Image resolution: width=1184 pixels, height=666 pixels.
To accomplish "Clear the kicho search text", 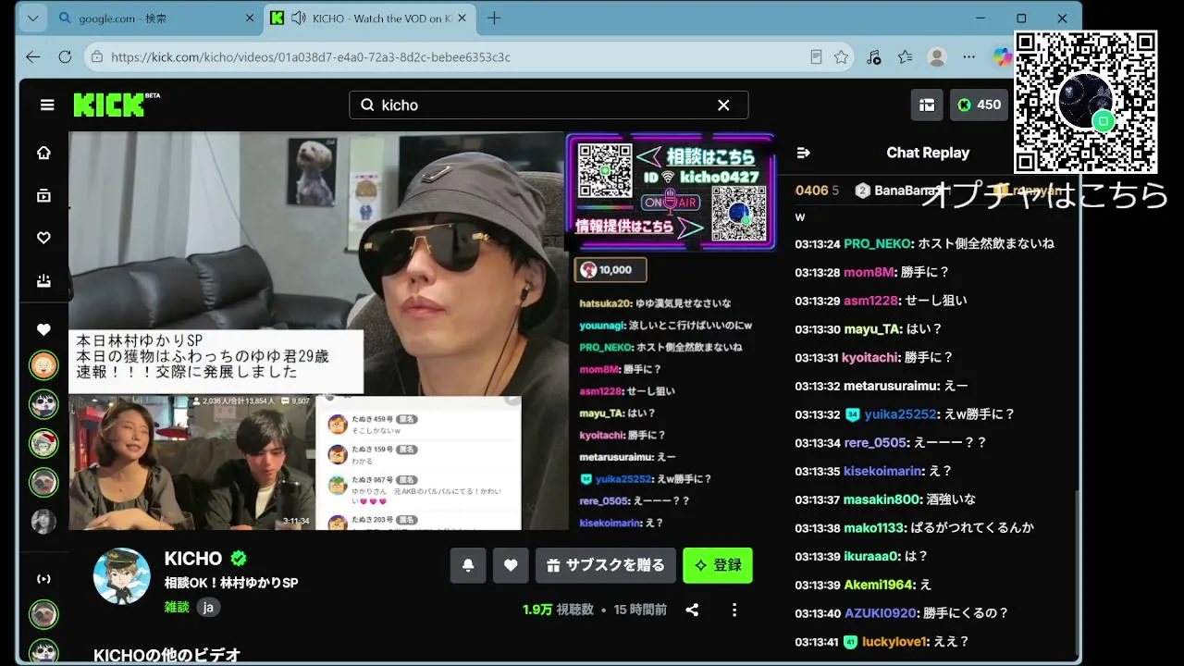I will [x=723, y=105].
